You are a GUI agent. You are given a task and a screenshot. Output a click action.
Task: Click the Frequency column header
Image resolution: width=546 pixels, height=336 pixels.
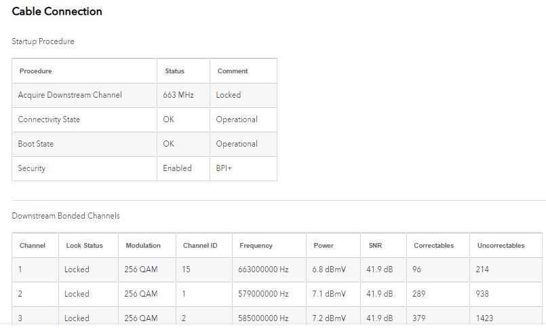tap(256, 246)
